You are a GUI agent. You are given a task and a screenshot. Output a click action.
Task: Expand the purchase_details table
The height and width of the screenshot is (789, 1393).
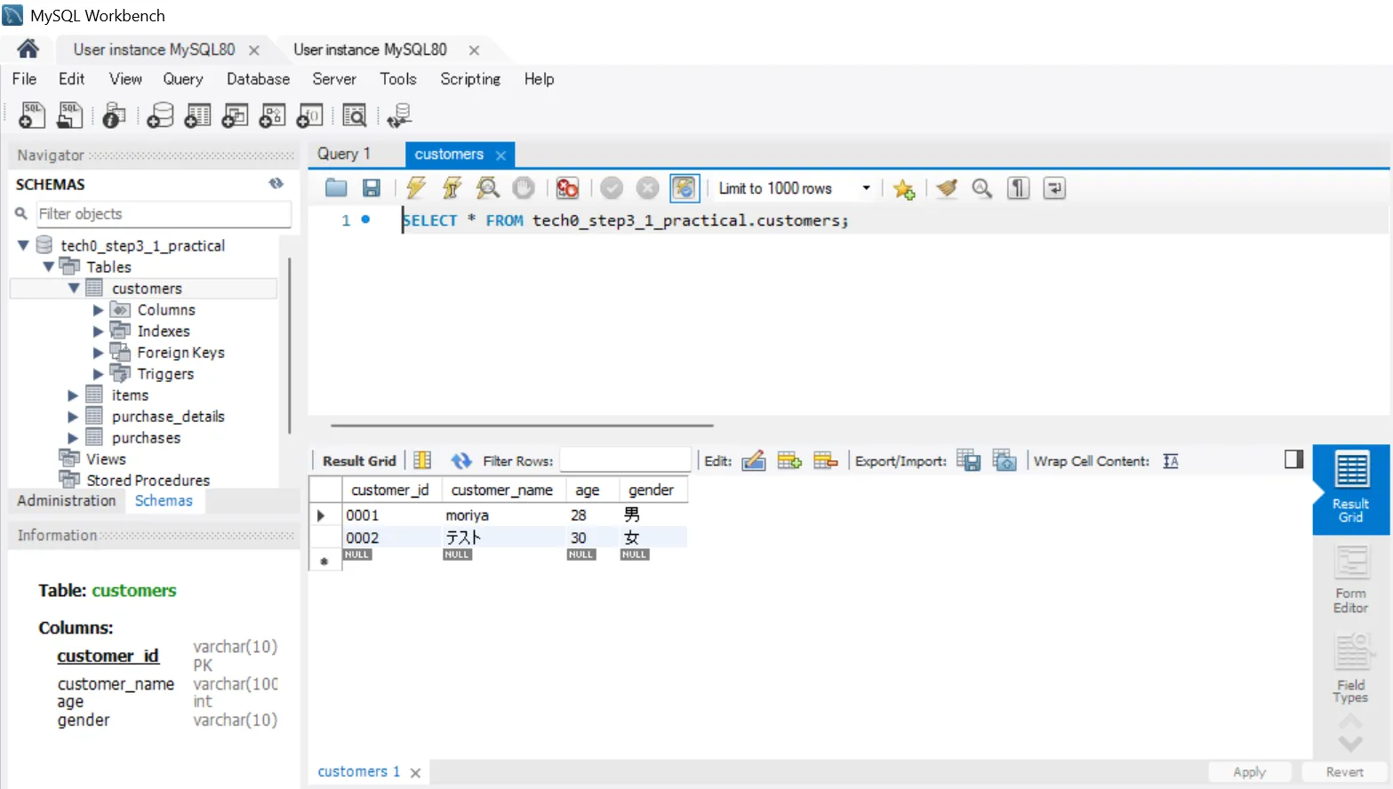click(x=73, y=417)
